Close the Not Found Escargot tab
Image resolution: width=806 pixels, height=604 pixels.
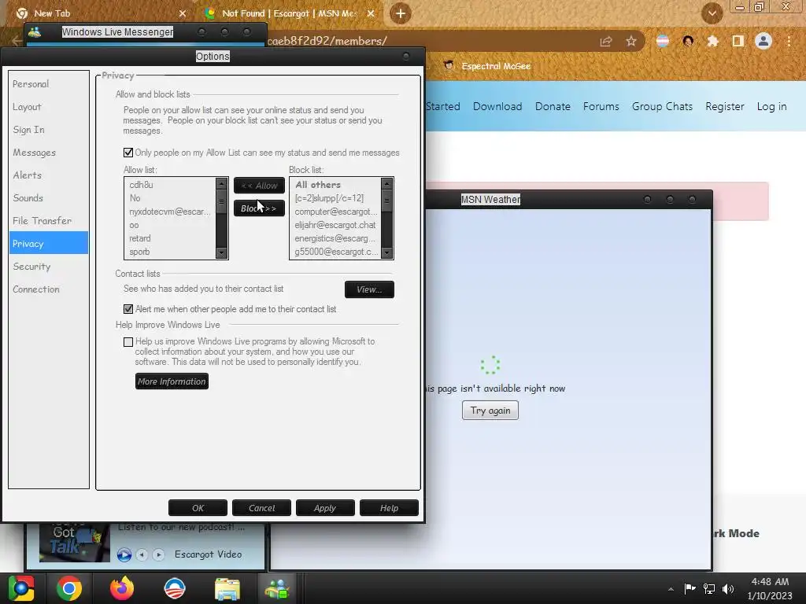(371, 13)
